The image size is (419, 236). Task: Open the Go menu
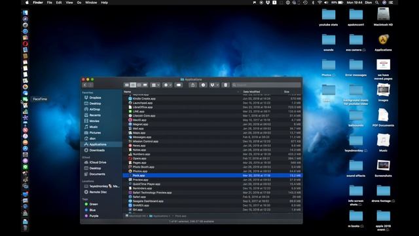pos(79,3)
